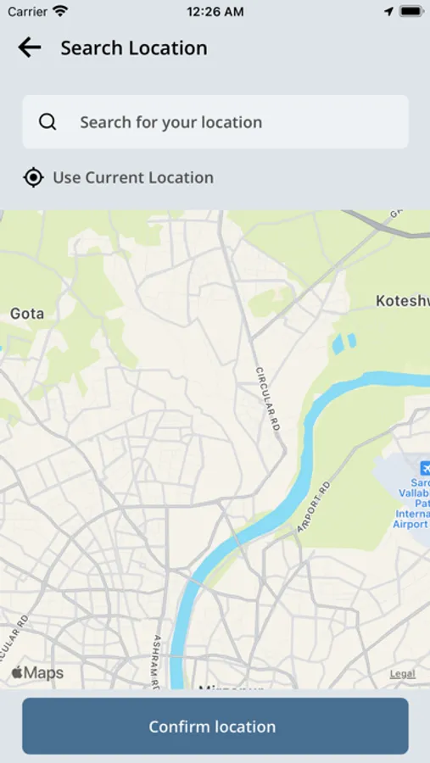The image size is (430, 763).
Task: Click the search magnifier icon
Action: point(47,121)
